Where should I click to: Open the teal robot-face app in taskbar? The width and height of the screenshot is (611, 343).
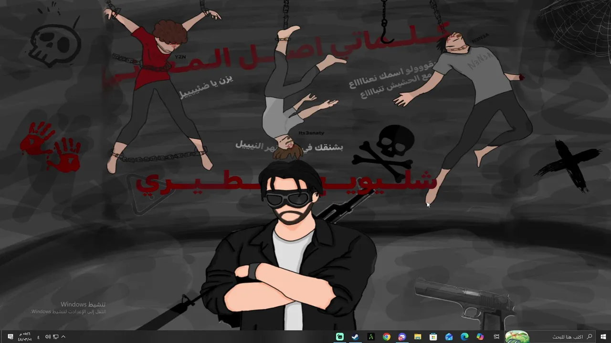[x=340, y=337]
